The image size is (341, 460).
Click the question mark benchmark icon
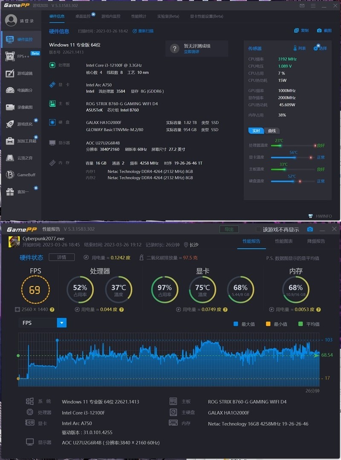pos(174,49)
